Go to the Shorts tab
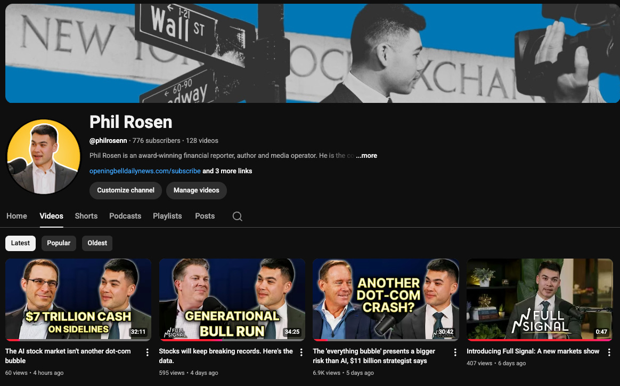 coord(86,216)
